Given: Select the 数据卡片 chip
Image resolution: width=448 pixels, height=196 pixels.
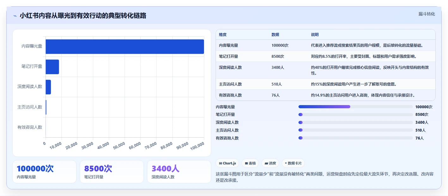Looking at the screenshot, I should [x=293, y=163].
